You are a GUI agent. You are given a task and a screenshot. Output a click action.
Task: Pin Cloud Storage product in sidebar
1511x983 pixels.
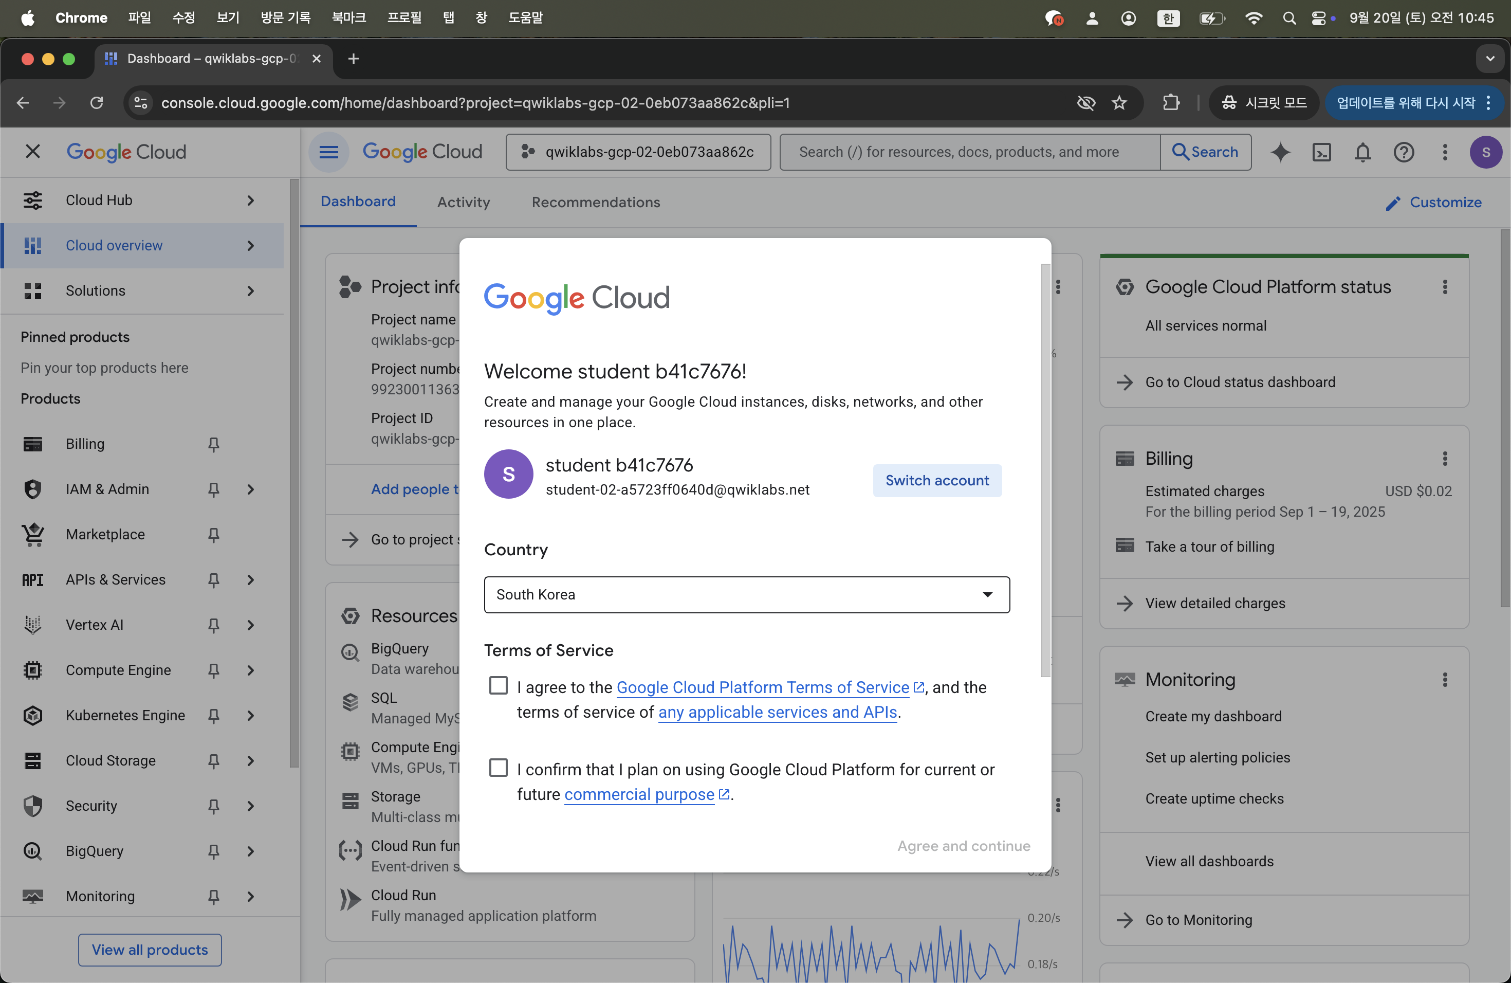pos(214,761)
